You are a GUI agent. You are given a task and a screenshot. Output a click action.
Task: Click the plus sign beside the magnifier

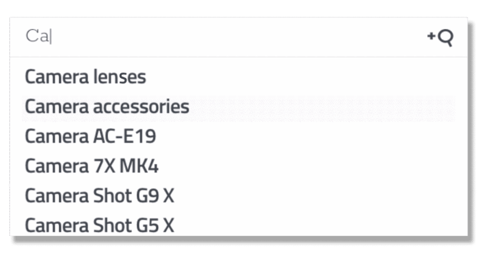click(431, 36)
